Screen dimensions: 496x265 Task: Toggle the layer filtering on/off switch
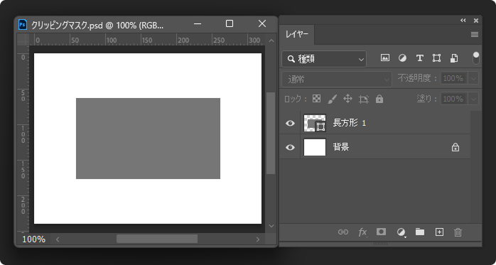pos(476,58)
